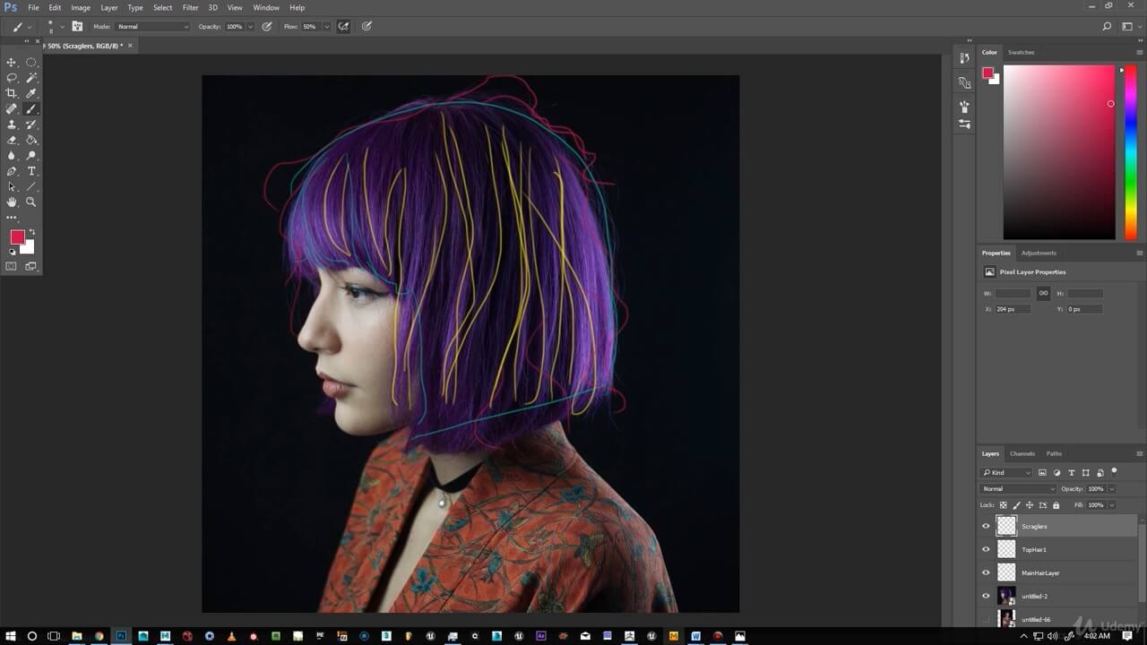Switch to the Swatches tab
The height and width of the screenshot is (645, 1147).
(1021, 52)
